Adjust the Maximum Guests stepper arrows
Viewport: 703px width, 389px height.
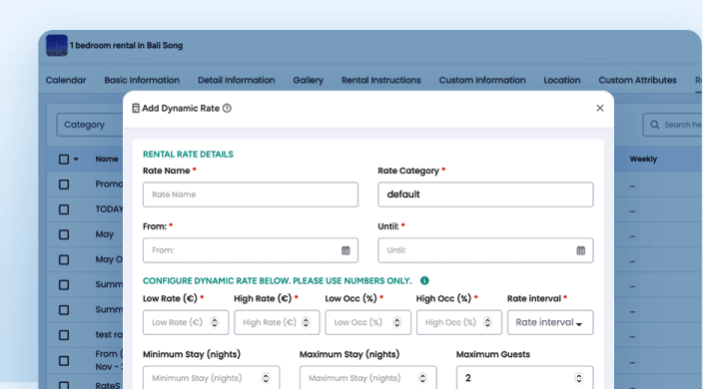click(579, 378)
